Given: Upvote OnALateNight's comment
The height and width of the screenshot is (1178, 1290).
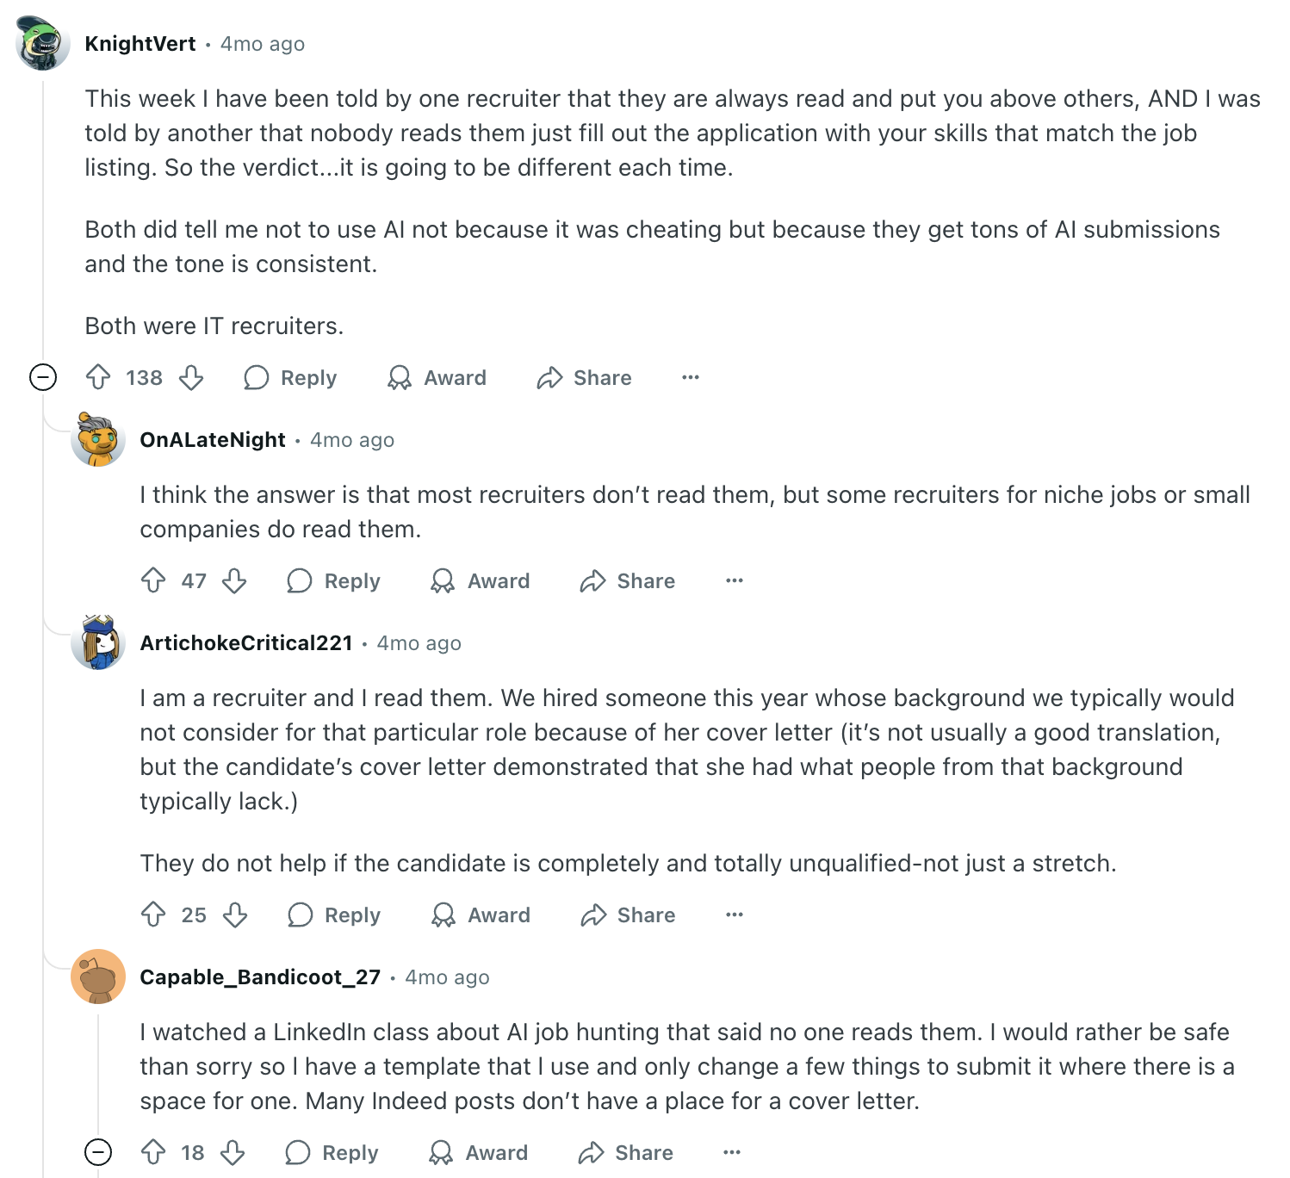Looking at the screenshot, I should (153, 580).
